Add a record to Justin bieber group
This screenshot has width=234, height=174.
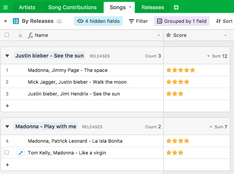click(7, 106)
